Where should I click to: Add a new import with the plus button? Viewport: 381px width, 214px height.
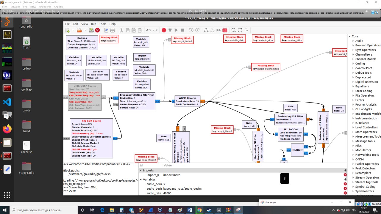(345, 170)
